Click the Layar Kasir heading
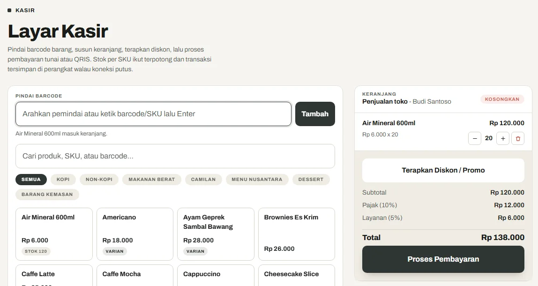 pyautogui.click(x=58, y=31)
